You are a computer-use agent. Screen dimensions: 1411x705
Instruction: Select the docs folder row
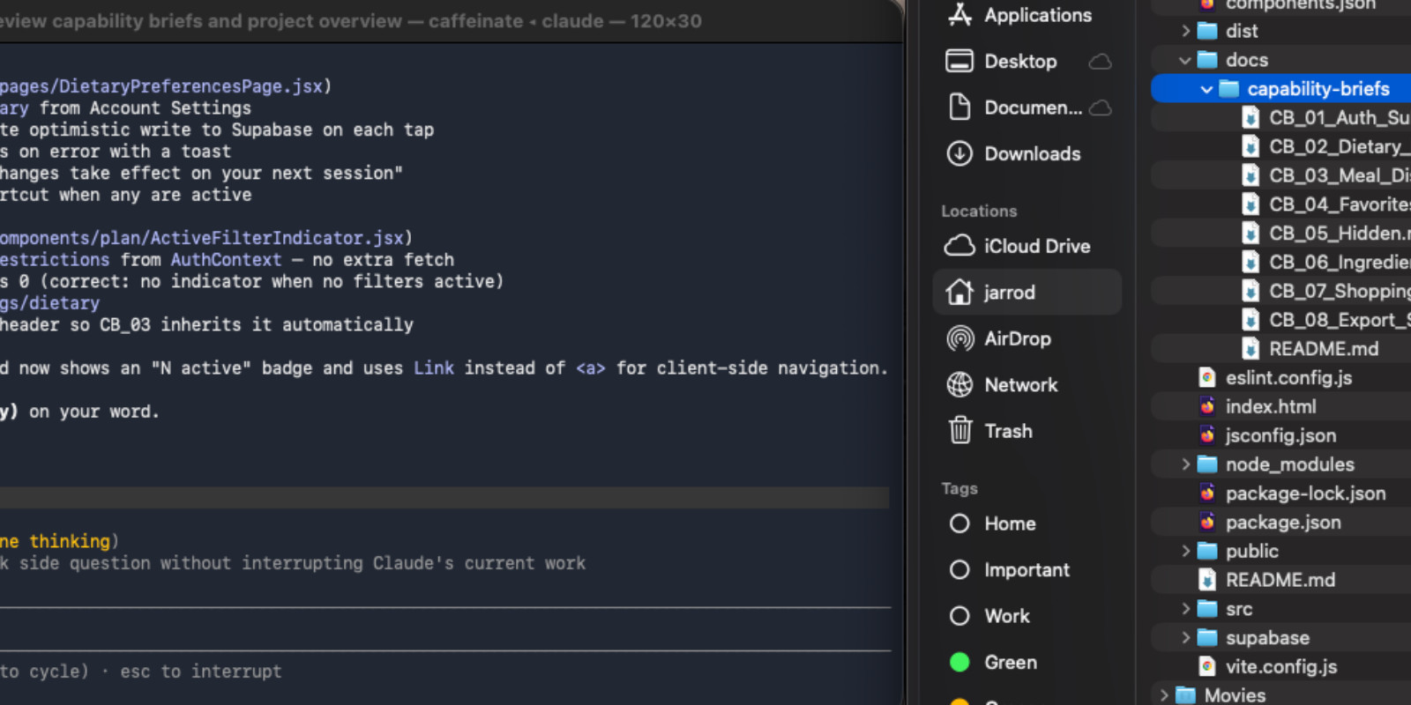click(1280, 60)
